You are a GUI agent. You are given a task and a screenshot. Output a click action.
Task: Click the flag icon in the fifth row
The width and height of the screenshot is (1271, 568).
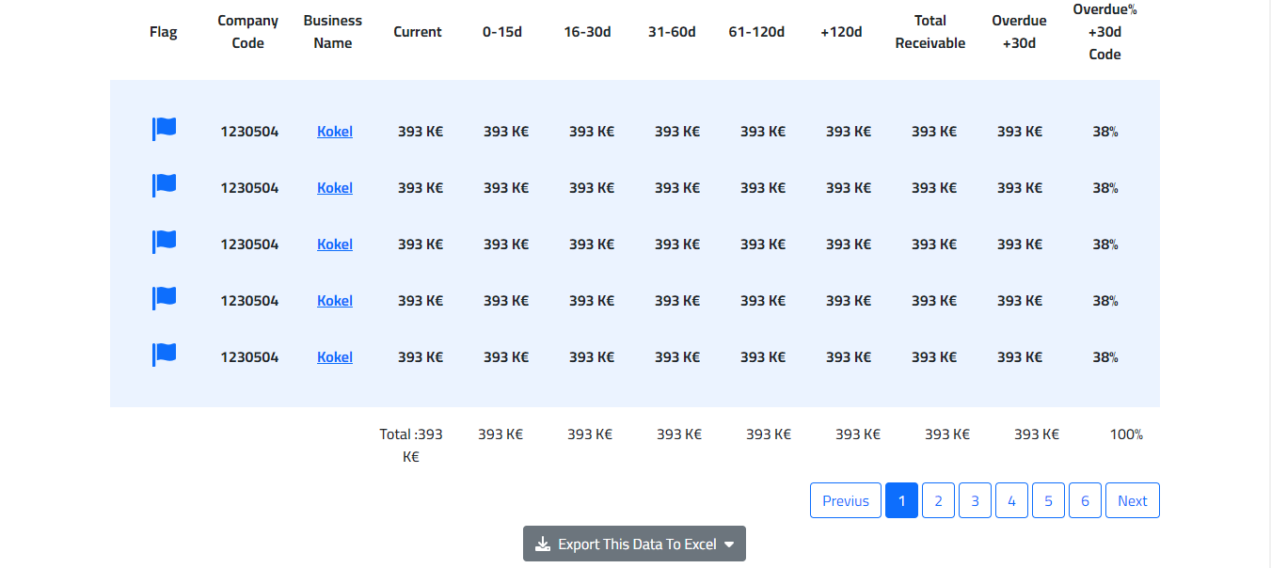[164, 355]
